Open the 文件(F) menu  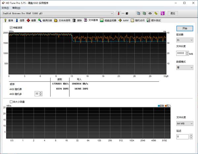[x=5, y=8]
